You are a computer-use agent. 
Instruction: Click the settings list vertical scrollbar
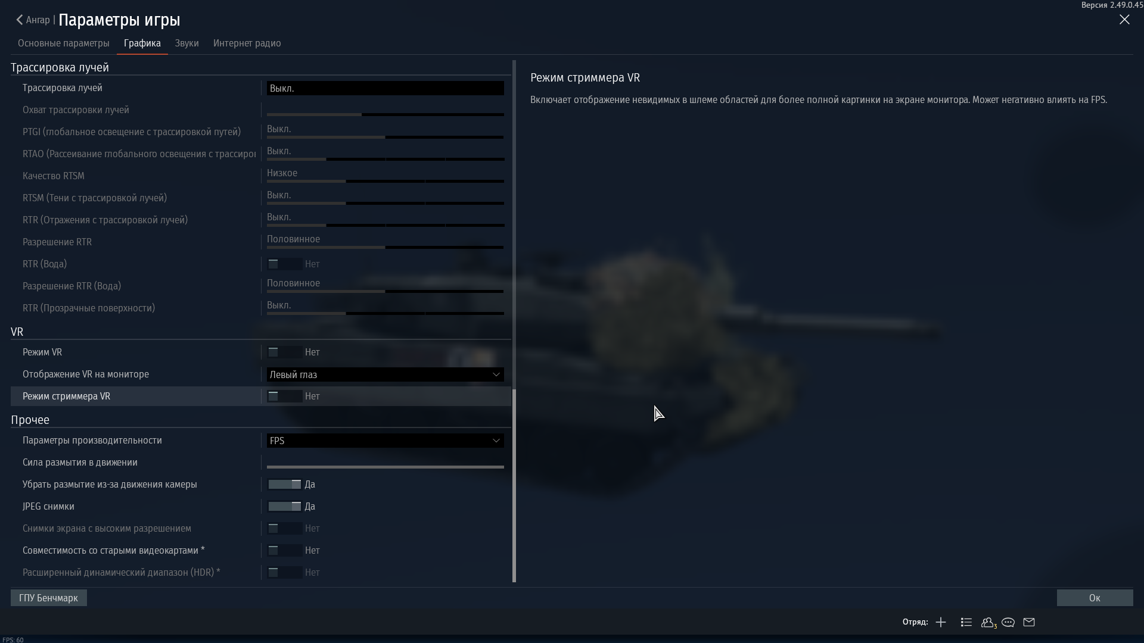(x=514, y=485)
